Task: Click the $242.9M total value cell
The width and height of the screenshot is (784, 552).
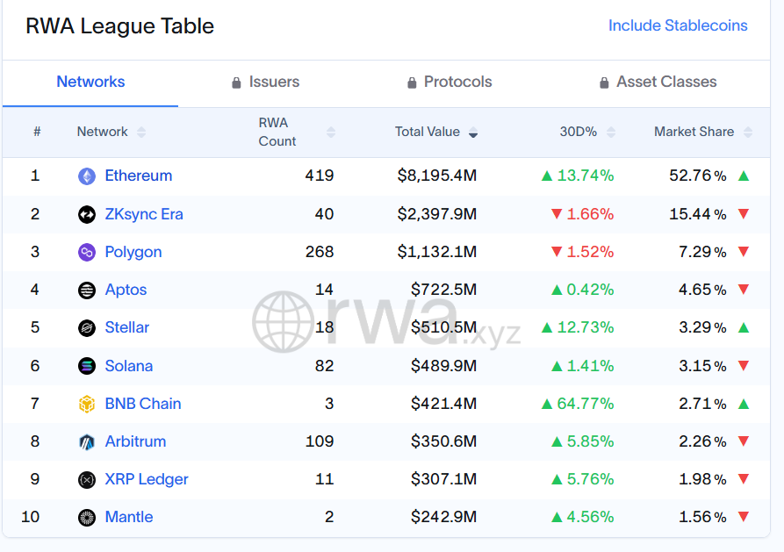Action: (444, 517)
